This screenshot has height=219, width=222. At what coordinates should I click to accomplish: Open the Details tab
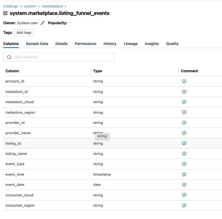(61, 44)
